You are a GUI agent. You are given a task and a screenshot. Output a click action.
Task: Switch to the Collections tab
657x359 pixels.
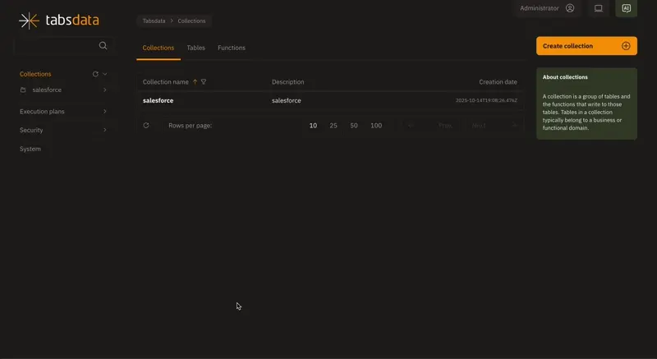coord(159,48)
